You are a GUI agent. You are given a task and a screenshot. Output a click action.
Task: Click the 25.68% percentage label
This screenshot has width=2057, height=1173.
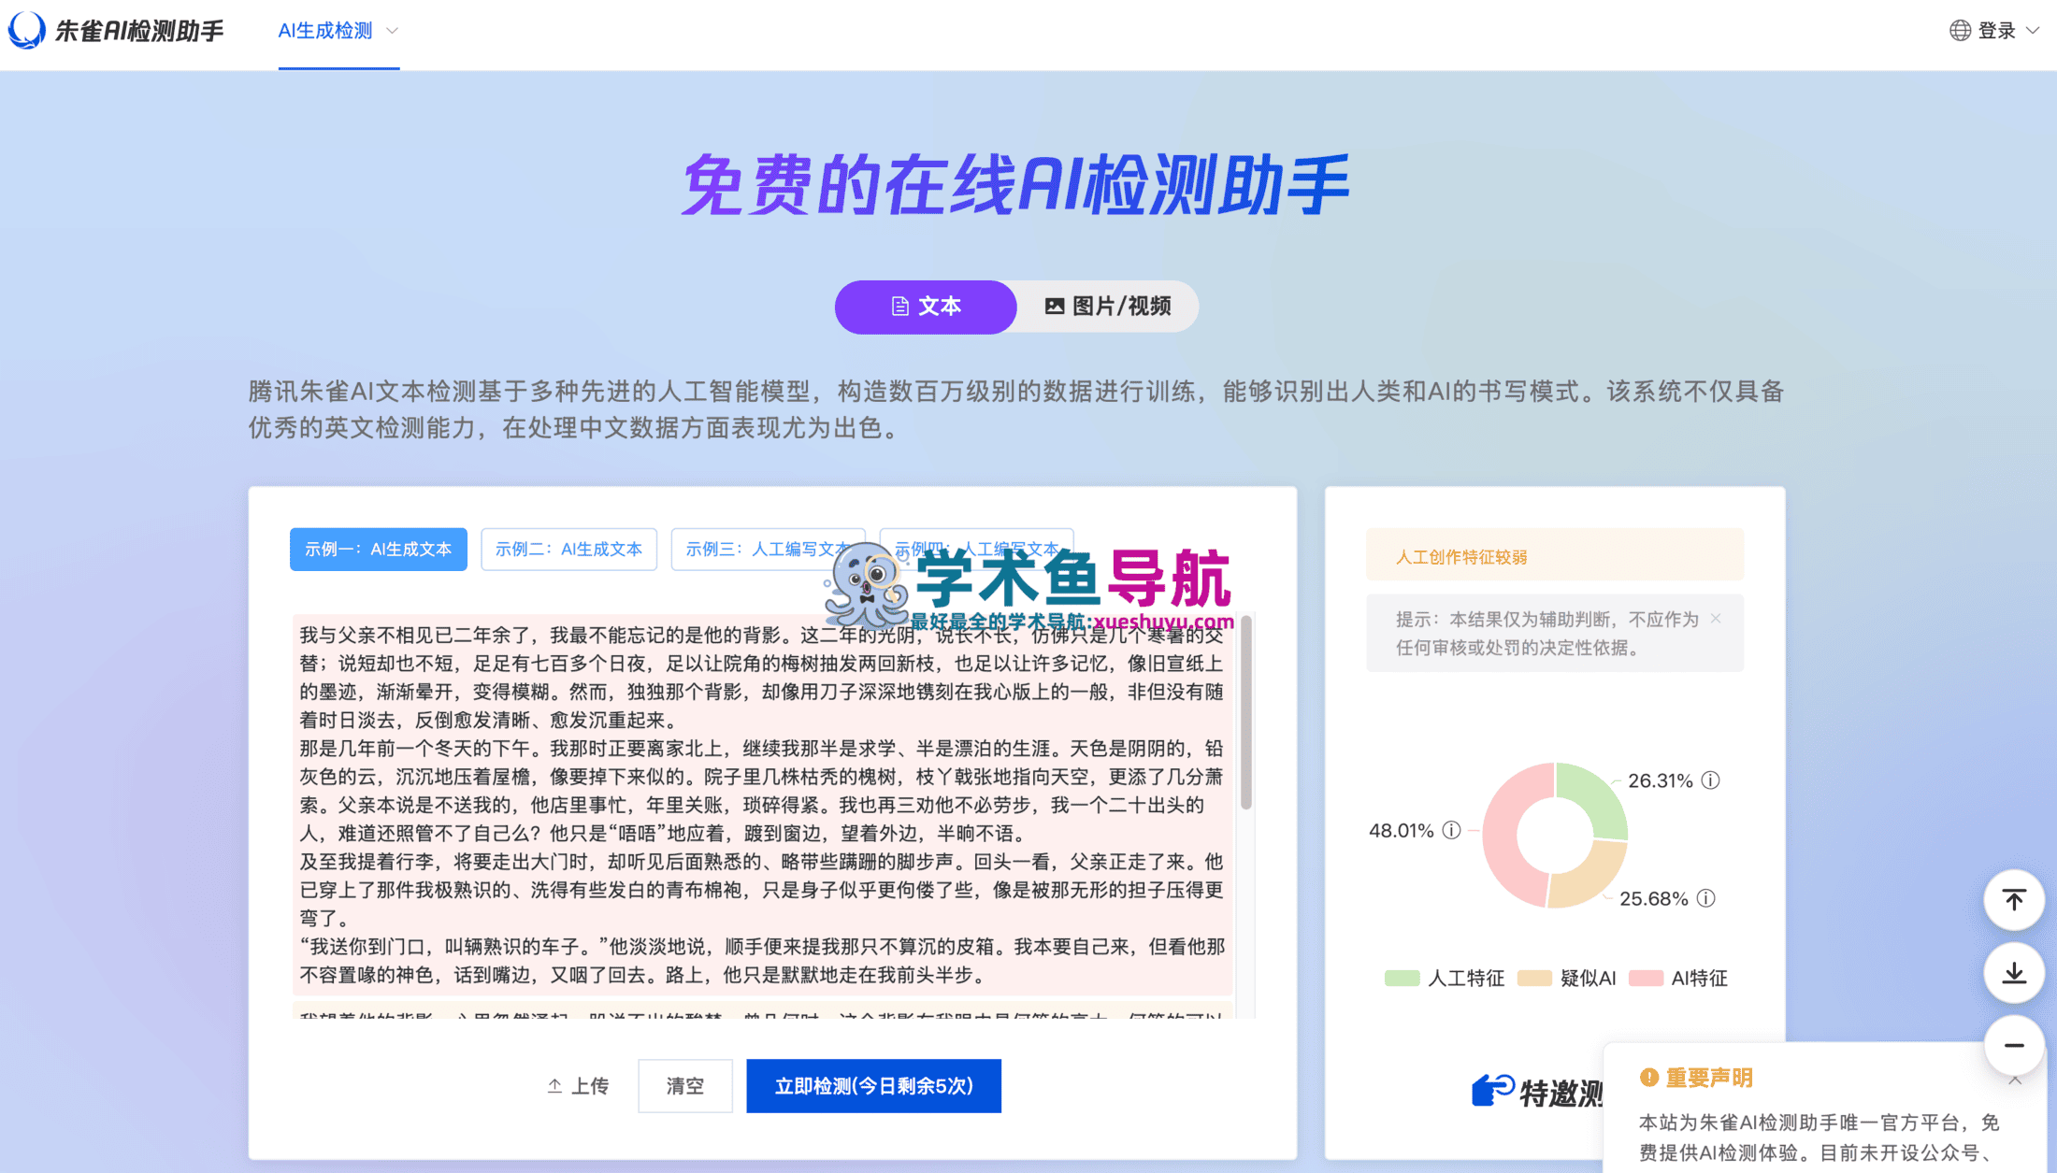tap(1653, 898)
